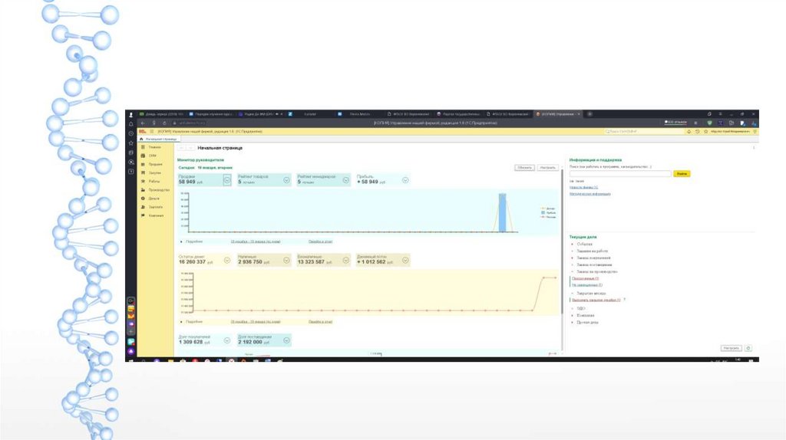Expand the Рейтинг товаров indicator dropdown
The image size is (786, 440).
point(286,180)
